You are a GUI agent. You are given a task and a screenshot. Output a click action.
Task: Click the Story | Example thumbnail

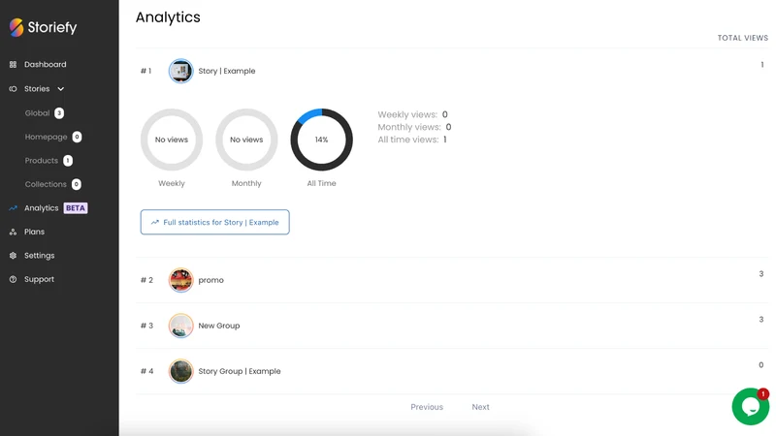click(x=180, y=71)
